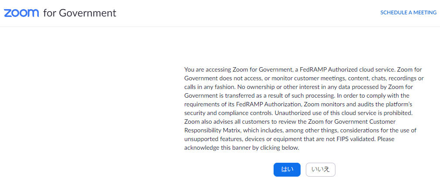Open the Schedule a Meeting link
Viewport: 440px width, 184px height.
[408, 13]
